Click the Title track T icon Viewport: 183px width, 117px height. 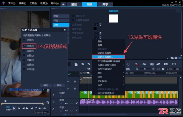53,95
